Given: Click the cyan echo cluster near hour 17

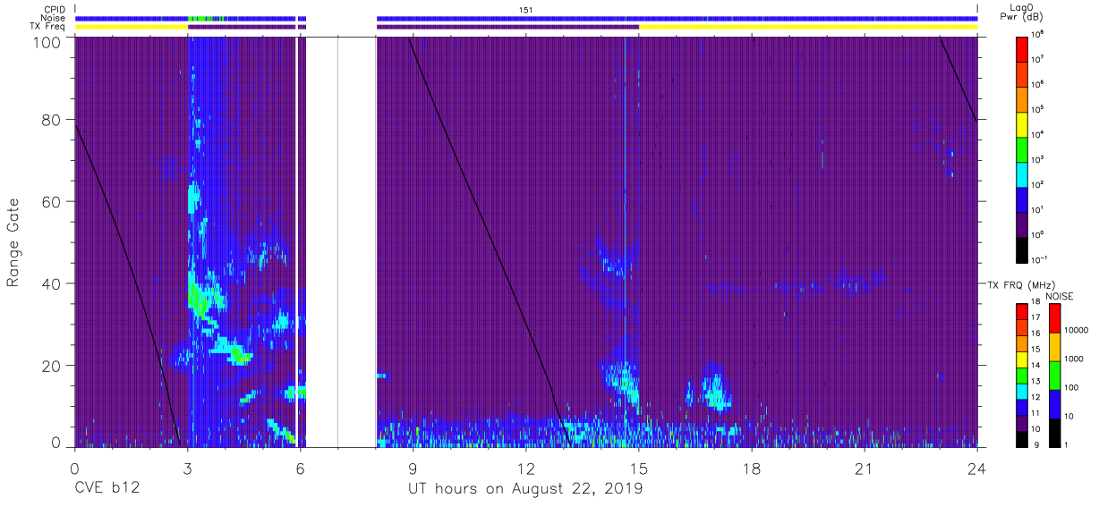Looking at the screenshot, I should click(x=716, y=391).
